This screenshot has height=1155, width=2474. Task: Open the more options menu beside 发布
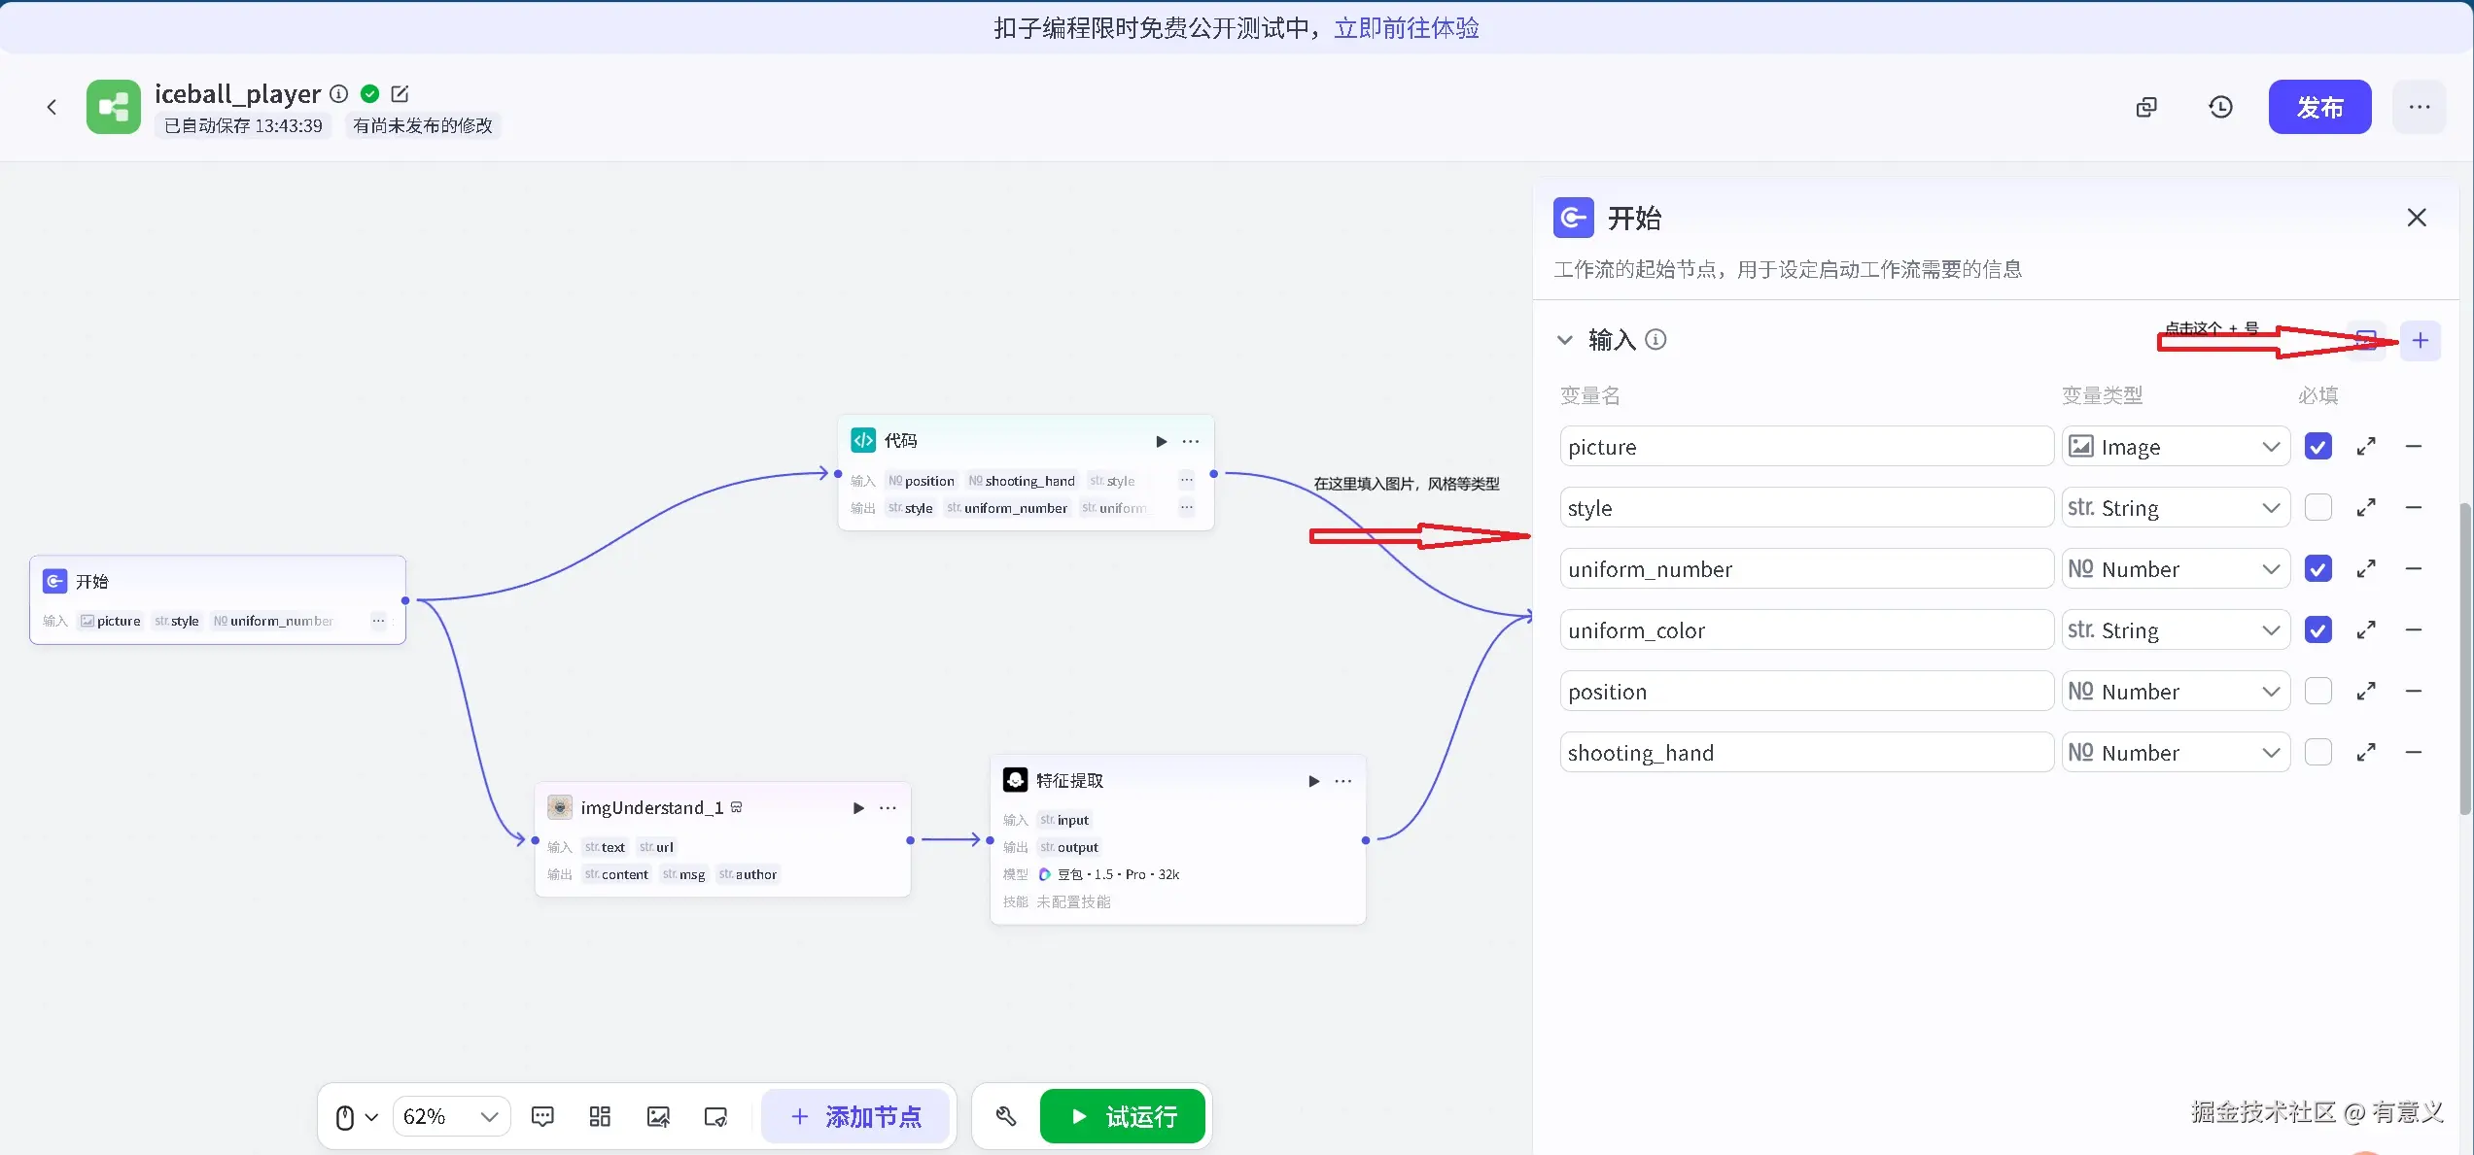2420,107
